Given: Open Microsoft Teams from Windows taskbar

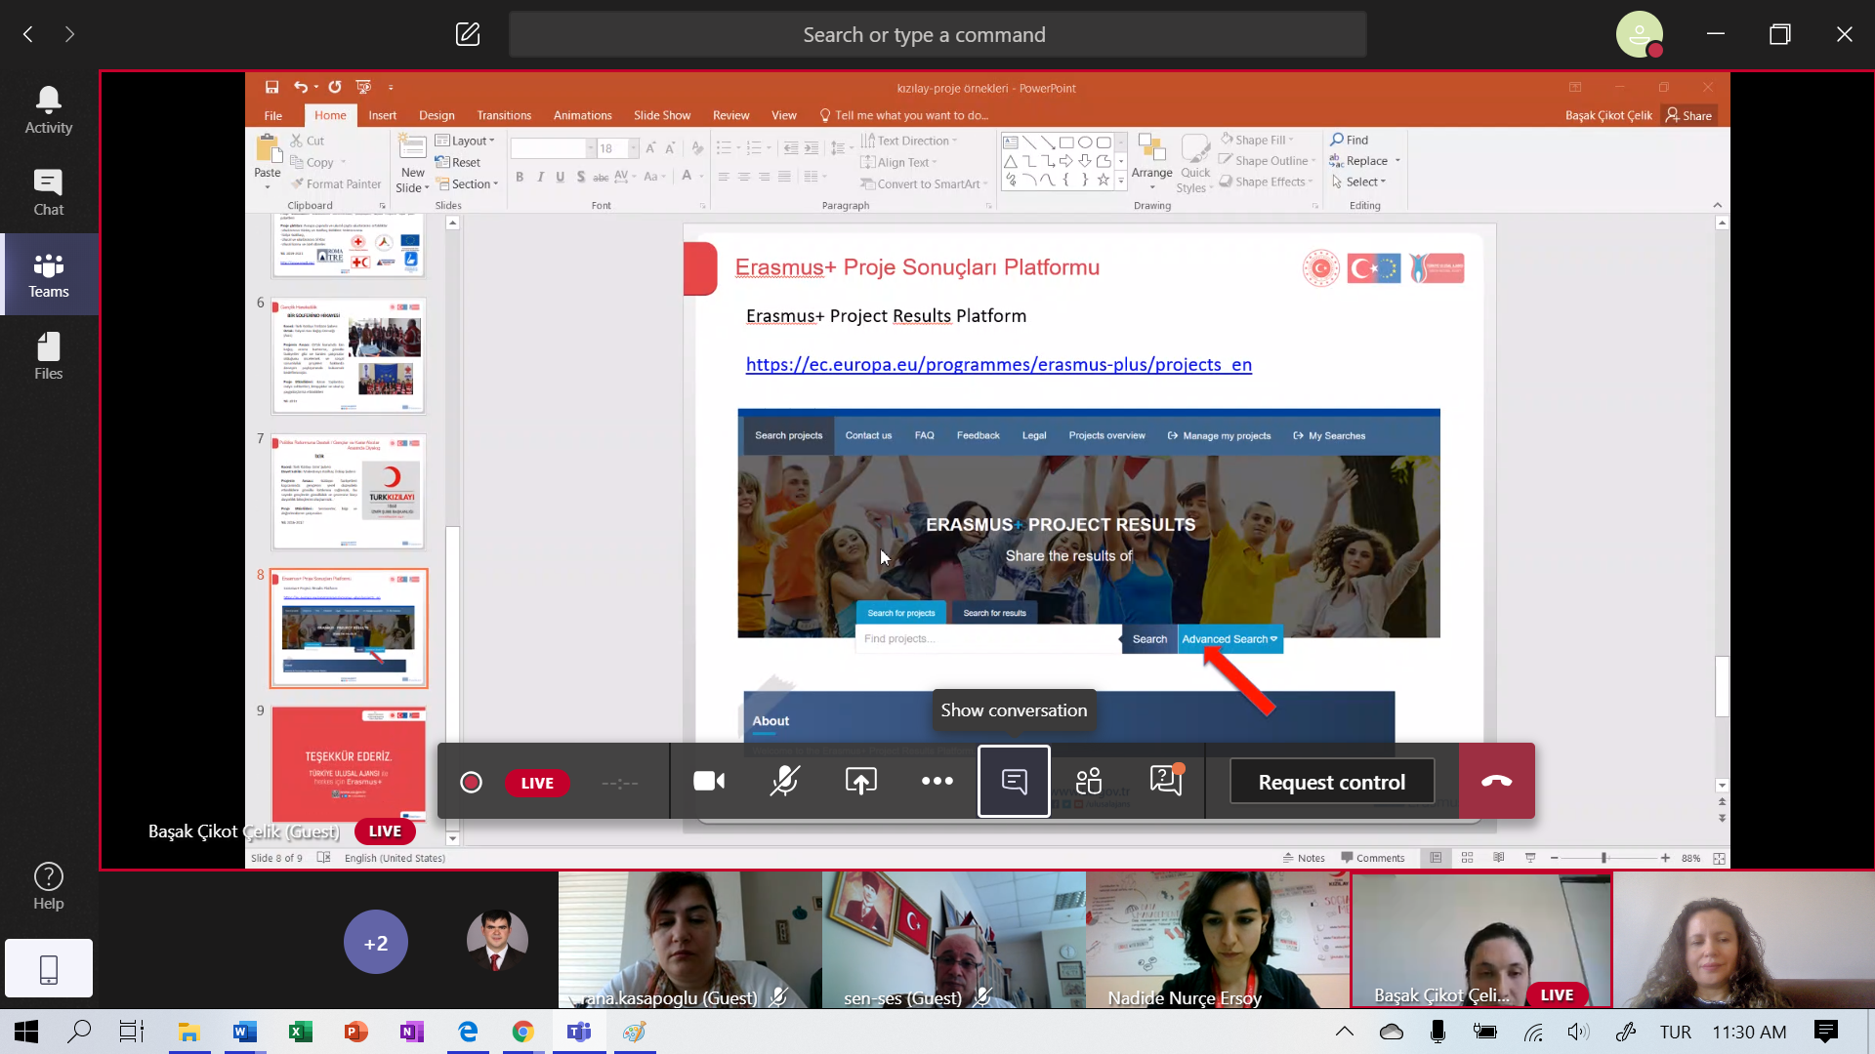Looking at the screenshot, I should 579,1032.
